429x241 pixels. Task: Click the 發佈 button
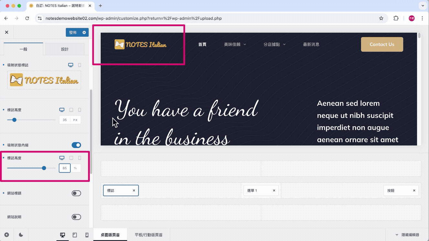[73, 32]
